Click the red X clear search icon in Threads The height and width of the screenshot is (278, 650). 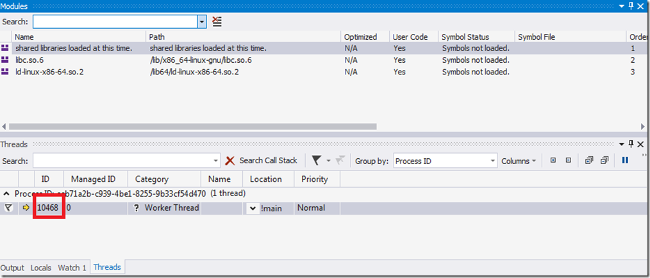click(230, 161)
